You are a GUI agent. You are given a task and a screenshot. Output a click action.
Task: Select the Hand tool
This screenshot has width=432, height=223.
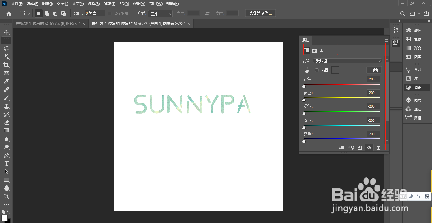tap(6, 188)
